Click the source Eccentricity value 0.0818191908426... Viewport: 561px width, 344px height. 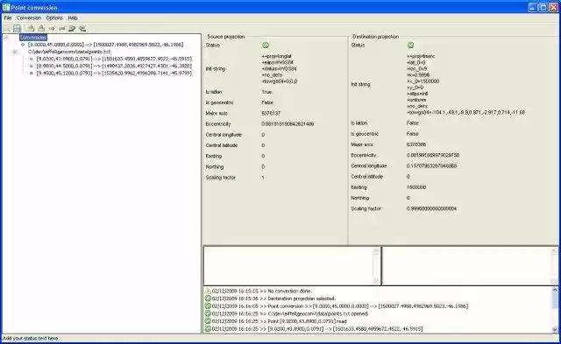[x=288, y=124]
